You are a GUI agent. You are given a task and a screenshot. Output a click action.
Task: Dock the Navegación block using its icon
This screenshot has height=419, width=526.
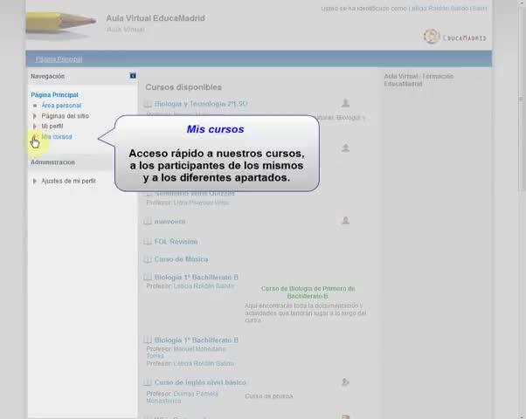(133, 76)
